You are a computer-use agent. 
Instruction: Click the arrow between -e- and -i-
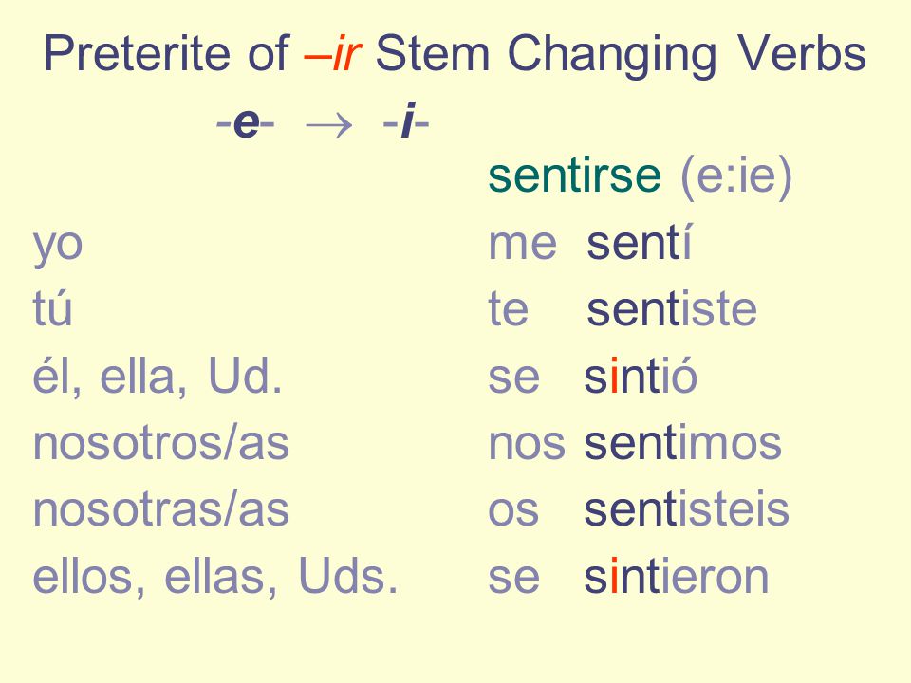329,125
